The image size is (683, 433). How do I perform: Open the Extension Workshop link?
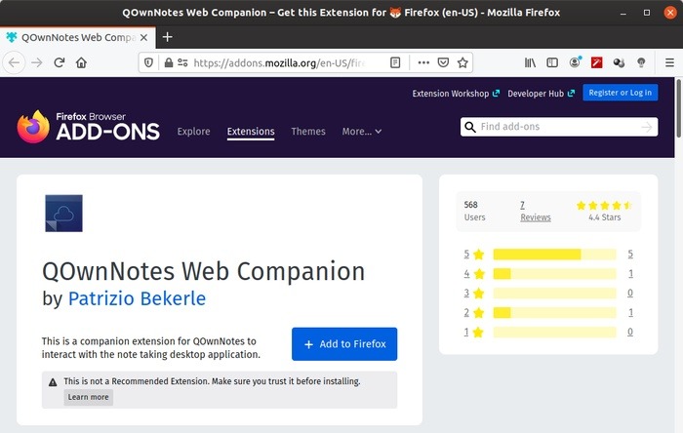click(x=456, y=94)
